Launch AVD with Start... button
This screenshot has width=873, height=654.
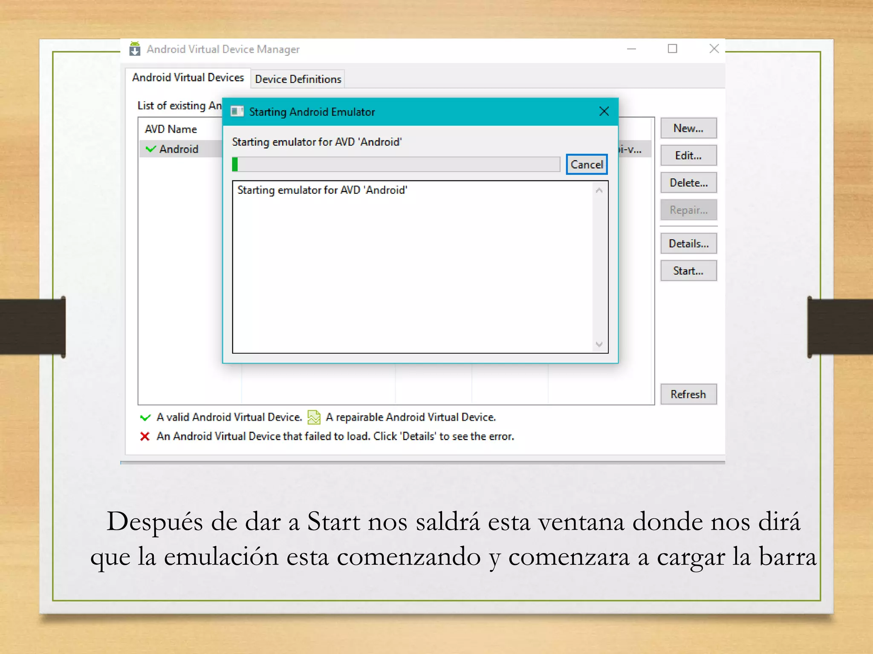click(x=688, y=271)
